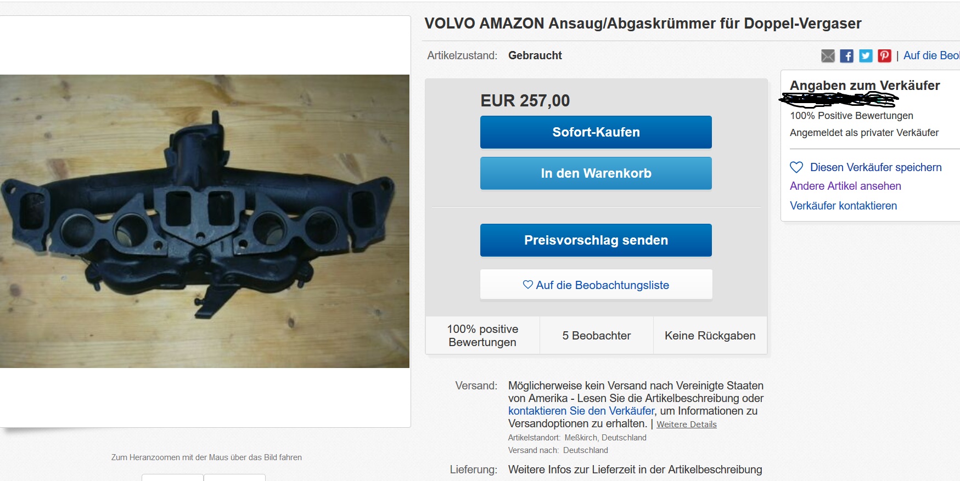Click the 100% positive Bewertungen box

[x=482, y=336]
